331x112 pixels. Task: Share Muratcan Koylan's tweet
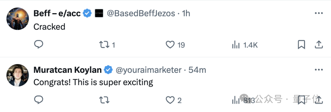[319, 100]
